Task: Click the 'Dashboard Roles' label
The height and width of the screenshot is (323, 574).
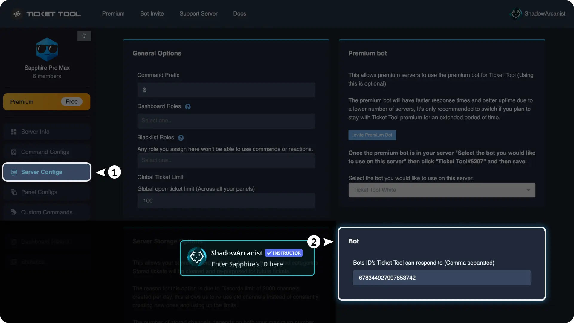Action: [159, 106]
